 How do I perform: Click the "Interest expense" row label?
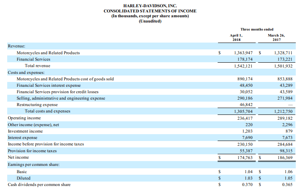[22, 137]
